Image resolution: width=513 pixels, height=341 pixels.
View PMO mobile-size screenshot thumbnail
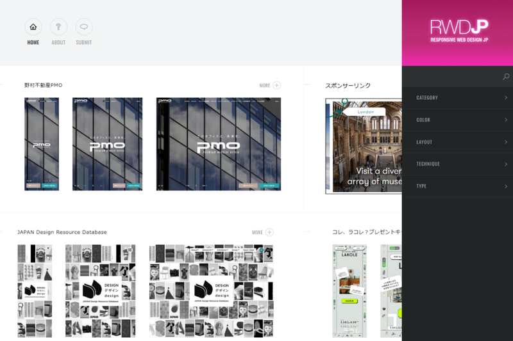click(42, 144)
